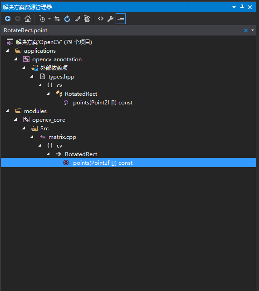
Task: Click the opencv_annotation project icon
Action: [26, 59]
